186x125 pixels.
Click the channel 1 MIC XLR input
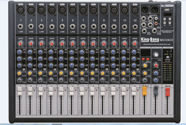click(21, 10)
